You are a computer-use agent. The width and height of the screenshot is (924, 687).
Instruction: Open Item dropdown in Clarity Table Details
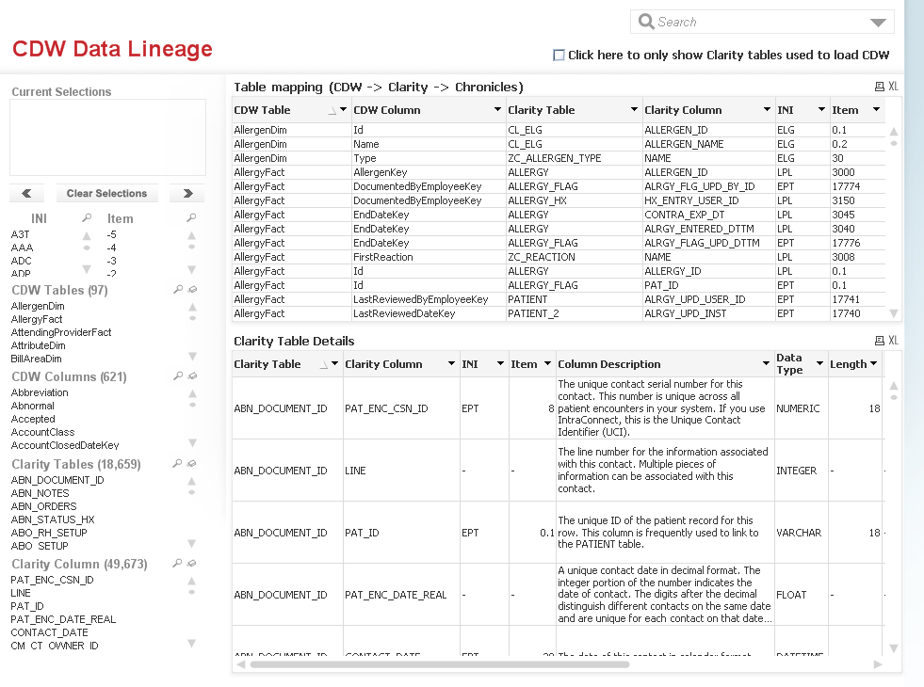coord(547,364)
